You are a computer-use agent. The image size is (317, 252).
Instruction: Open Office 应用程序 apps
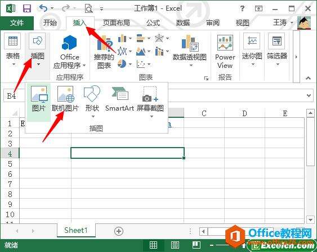pyautogui.click(x=70, y=52)
